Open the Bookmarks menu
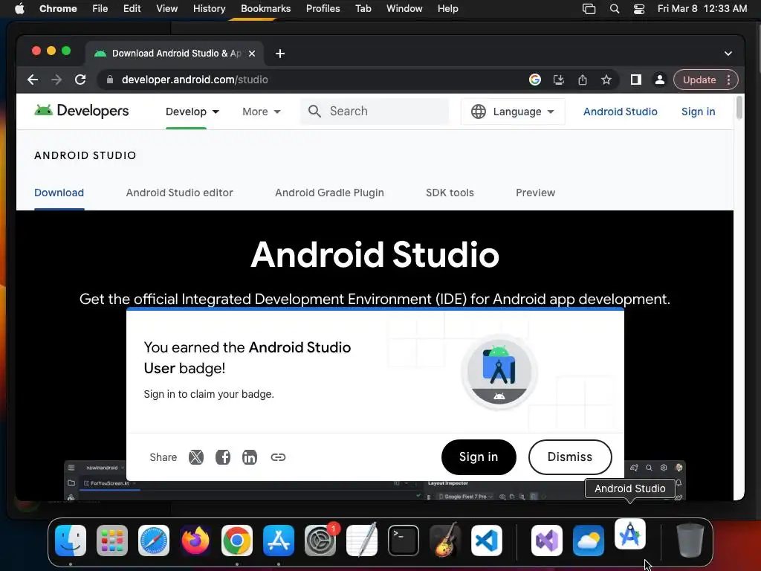 [x=265, y=9]
